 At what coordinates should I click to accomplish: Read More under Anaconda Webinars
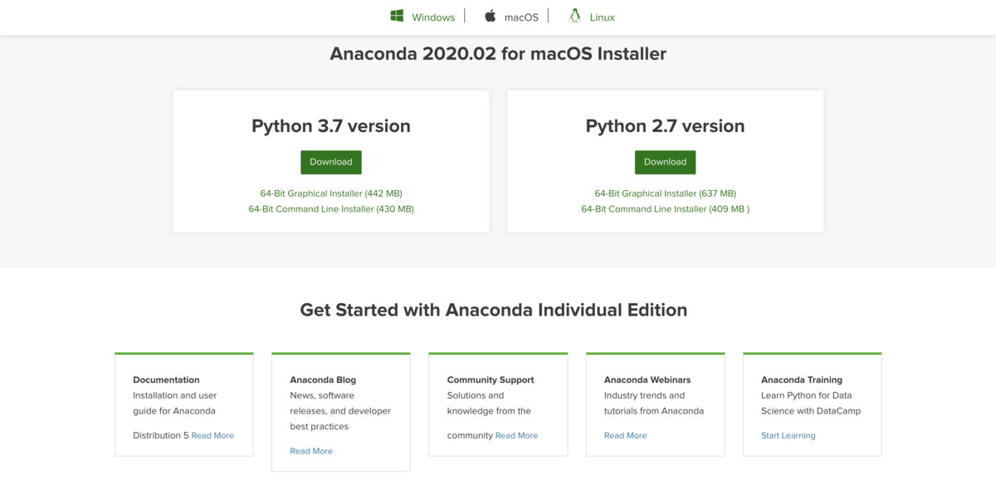pos(625,435)
